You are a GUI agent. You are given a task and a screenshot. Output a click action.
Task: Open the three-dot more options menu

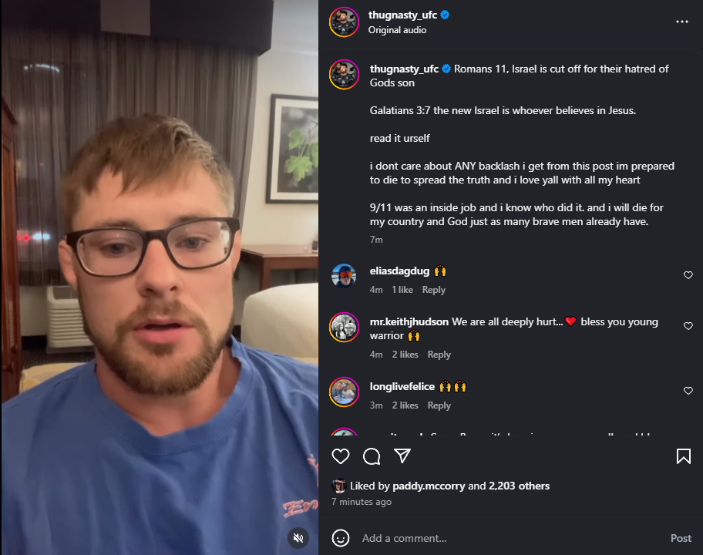click(682, 22)
